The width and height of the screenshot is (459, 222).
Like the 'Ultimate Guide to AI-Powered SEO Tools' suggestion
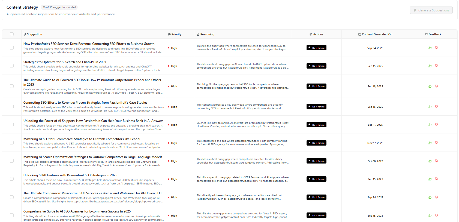(x=430, y=86)
